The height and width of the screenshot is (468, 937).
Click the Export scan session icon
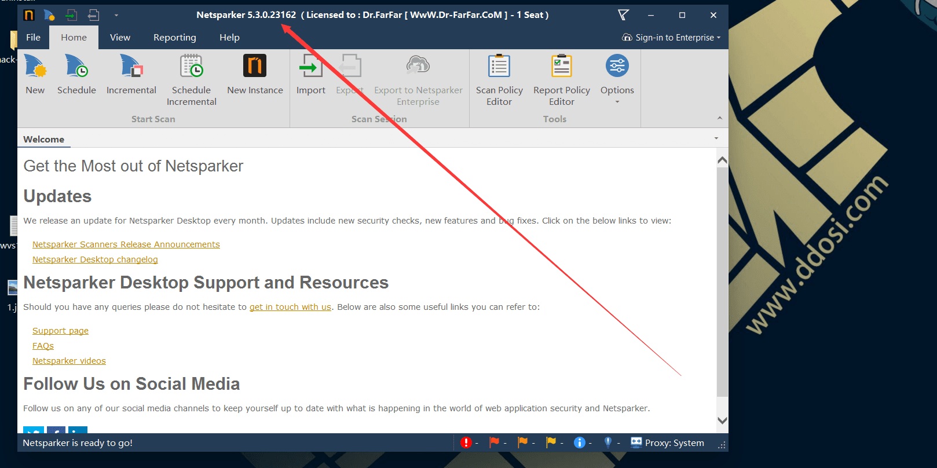pos(350,66)
